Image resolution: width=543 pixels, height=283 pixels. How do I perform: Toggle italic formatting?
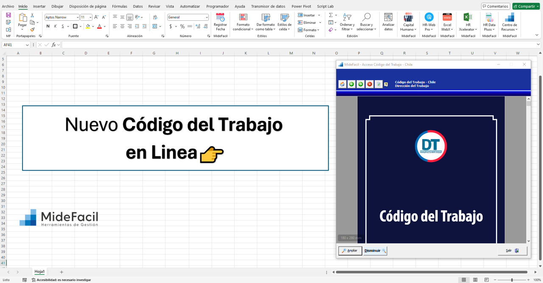coord(54,26)
